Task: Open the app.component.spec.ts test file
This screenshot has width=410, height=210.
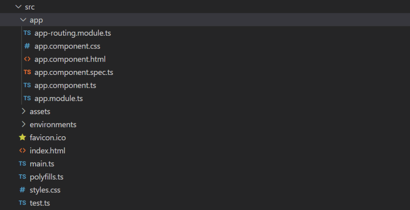Action: click(74, 73)
